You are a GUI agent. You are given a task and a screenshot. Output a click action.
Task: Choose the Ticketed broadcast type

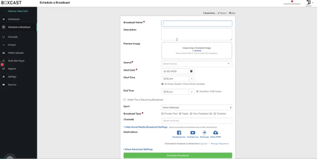point(215,114)
